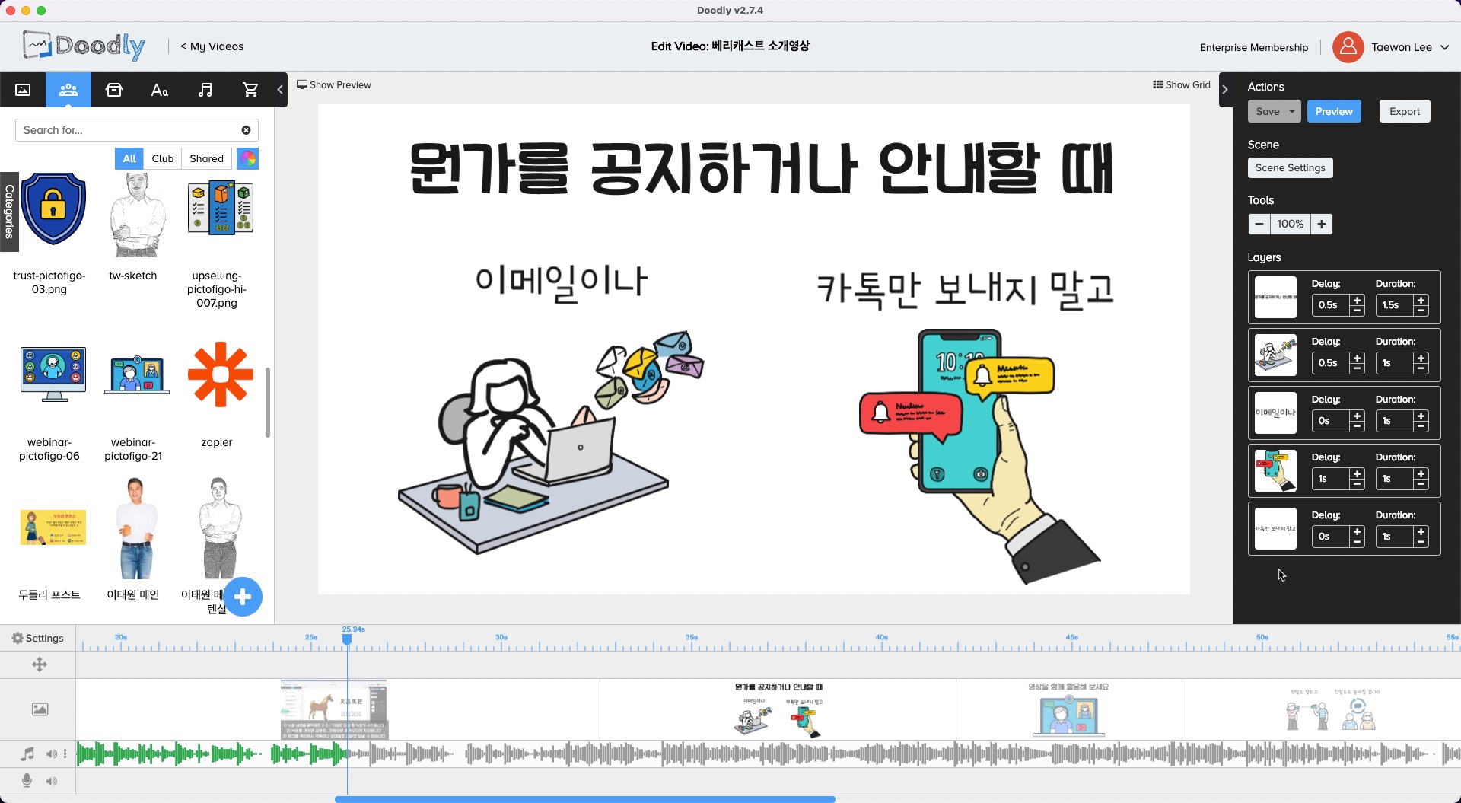Decrease delay of phone hand layer
Viewport: 1461px width, 803px height.
click(1357, 483)
